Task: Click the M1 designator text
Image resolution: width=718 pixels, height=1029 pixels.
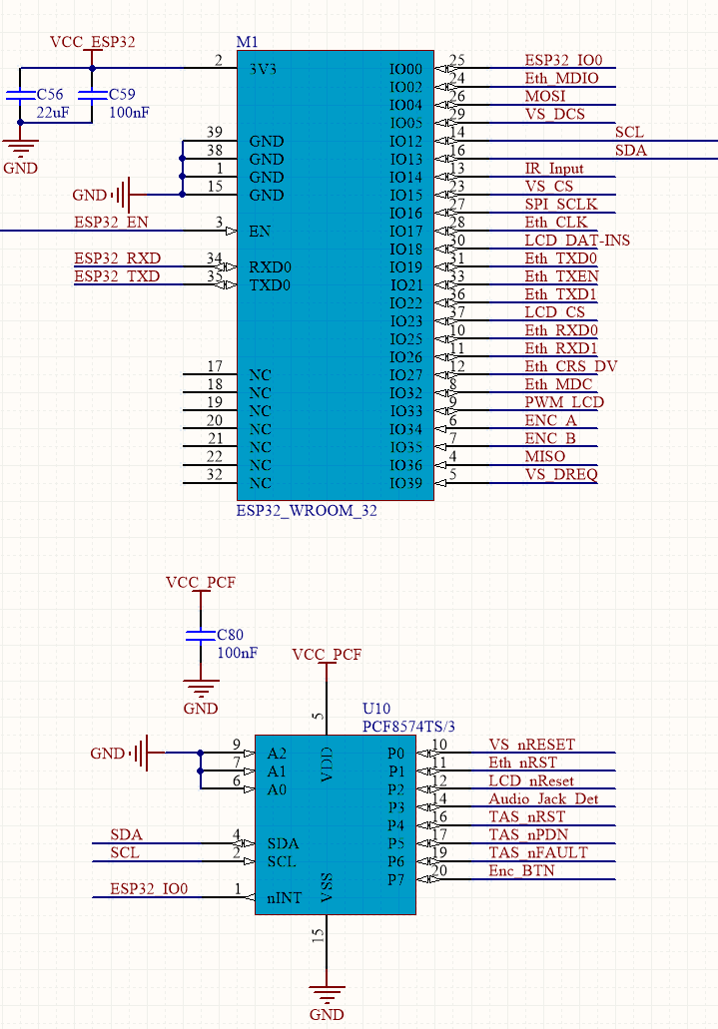Action: 247,42
